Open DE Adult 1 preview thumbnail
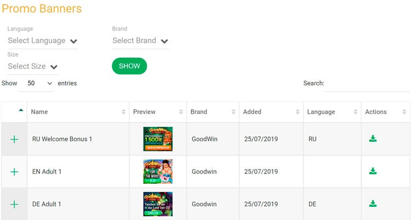Image resolution: width=411 pixels, height=220 pixels. pos(158,204)
